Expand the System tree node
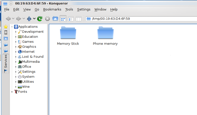Viewport: 197px width, 115px height. point(16,77)
